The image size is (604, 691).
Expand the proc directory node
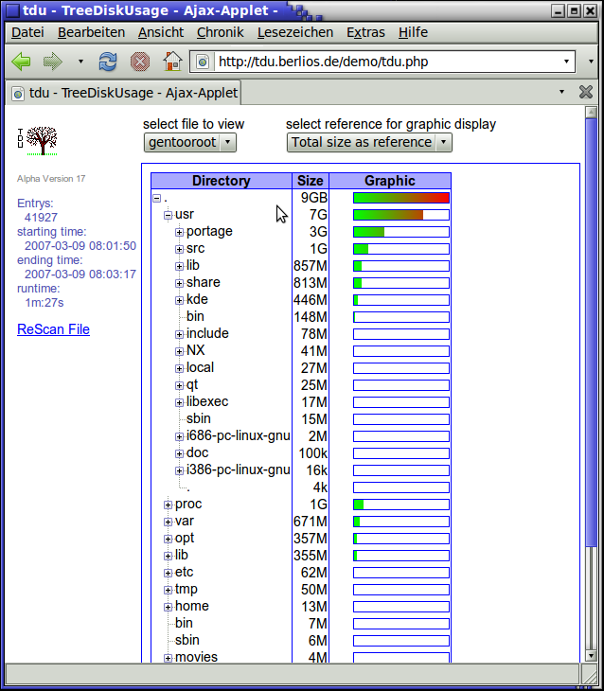pos(169,505)
